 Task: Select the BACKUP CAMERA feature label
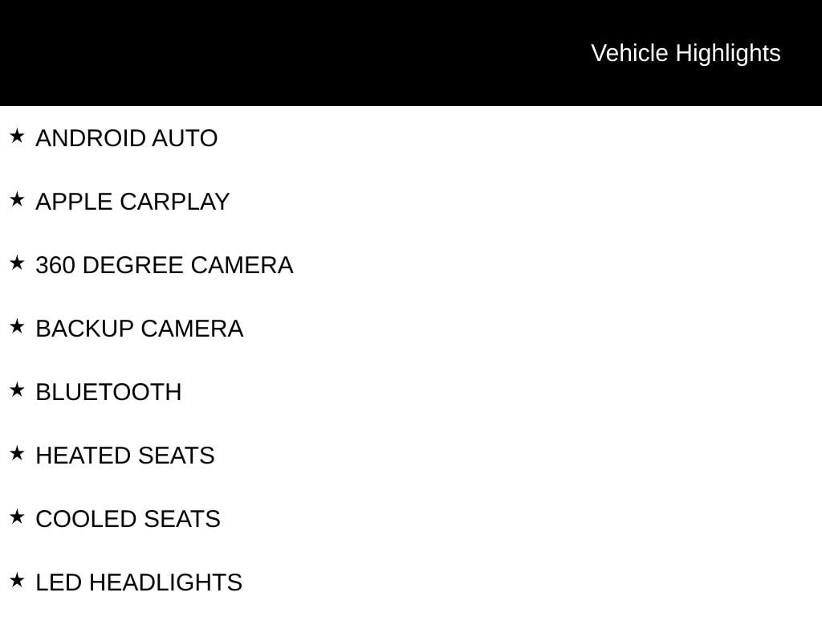[139, 329]
